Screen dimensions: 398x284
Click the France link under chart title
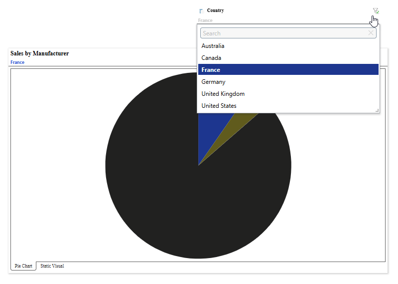tap(17, 62)
